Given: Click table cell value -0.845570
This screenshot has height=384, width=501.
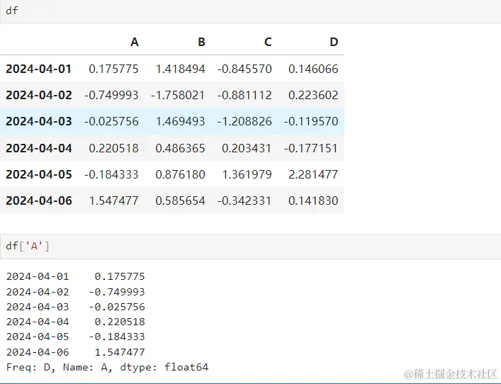Looking at the screenshot, I should [x=244, y=69].
